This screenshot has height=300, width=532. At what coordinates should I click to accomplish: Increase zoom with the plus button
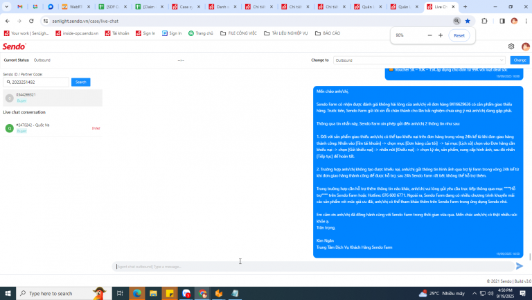[x=441, y=35]
